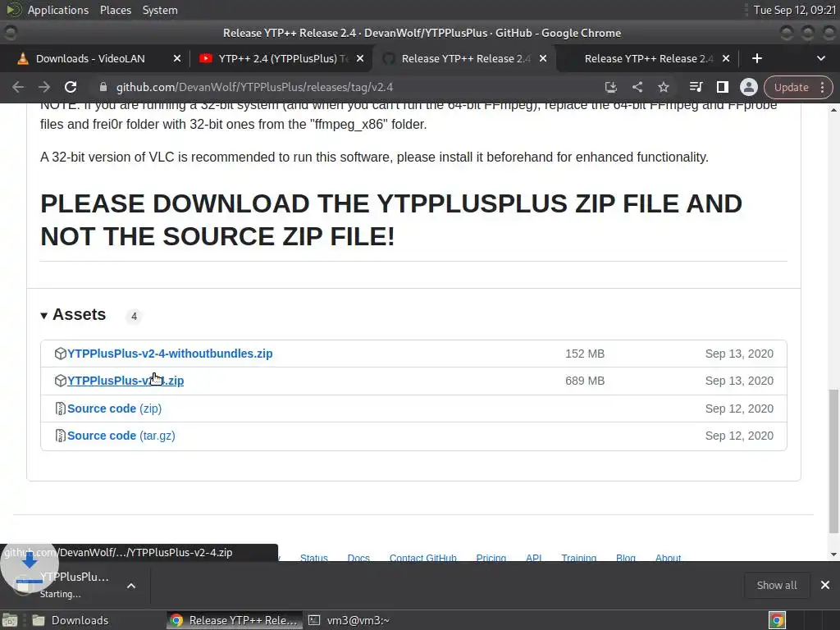Screen dimensions: 840x630
Task: Open the Status footer link
Action: 314,558
